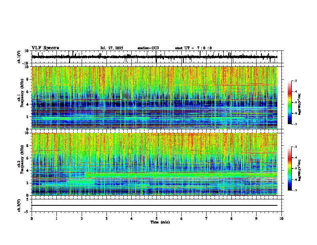Image resolution: width=317 pixels, height=245 pixels.
Task: Click the "-3" label on ch.1 colorbar
Action: pos(295,80)
